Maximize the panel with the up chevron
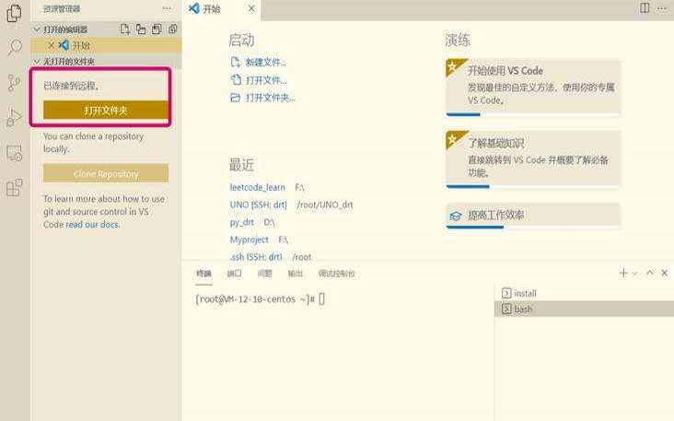Screen dimensions: 674x421 click(650, 273)
